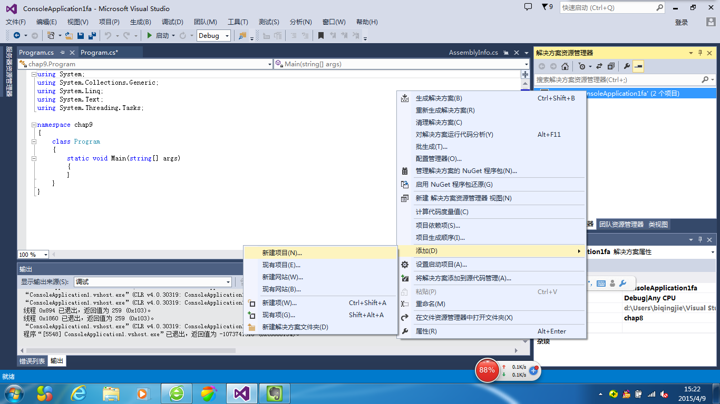
Task: Choose 属性(R) from context menu
Action: [x=492, y=331]
